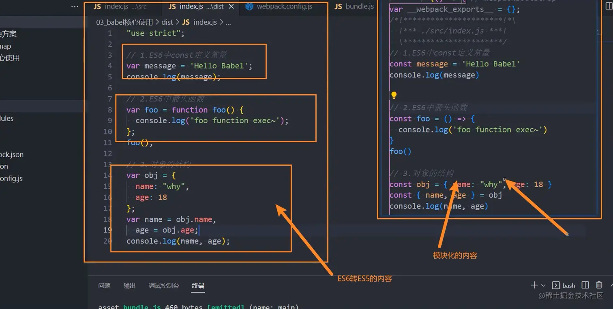Select the 终端 terminal panel tab

(198, 286)
